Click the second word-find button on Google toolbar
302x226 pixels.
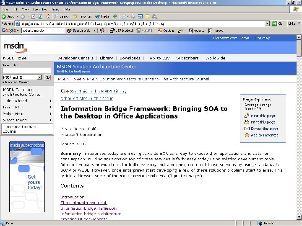pyautogui.click(x=216, y=31)
